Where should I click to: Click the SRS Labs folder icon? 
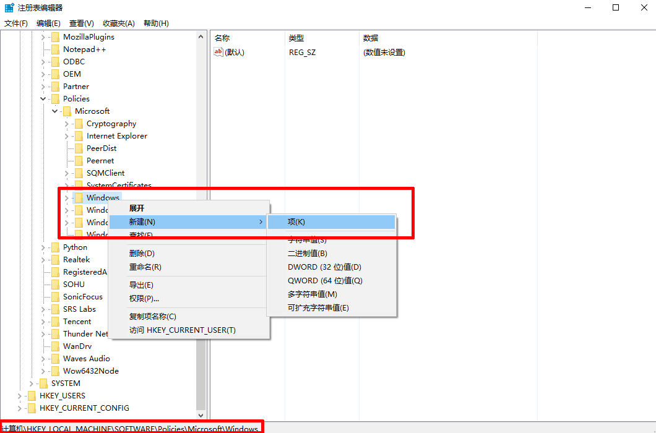click(54, 309)
